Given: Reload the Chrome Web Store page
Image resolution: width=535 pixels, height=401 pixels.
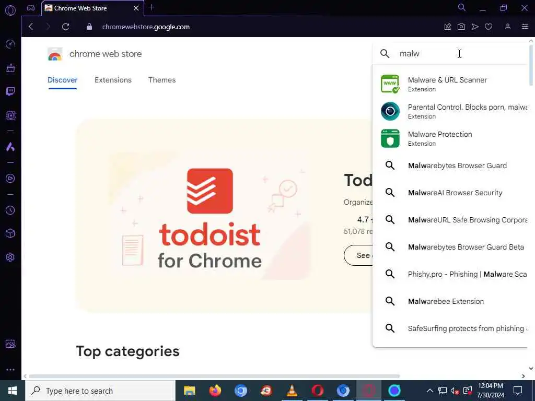Looking at the screenshot, I should [65, 27].
